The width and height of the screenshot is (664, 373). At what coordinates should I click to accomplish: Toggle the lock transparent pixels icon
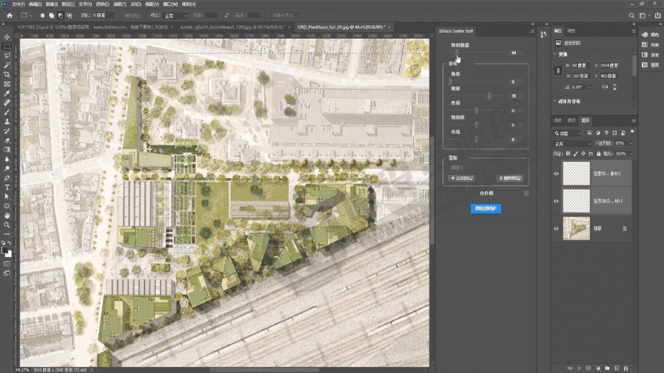568,154
